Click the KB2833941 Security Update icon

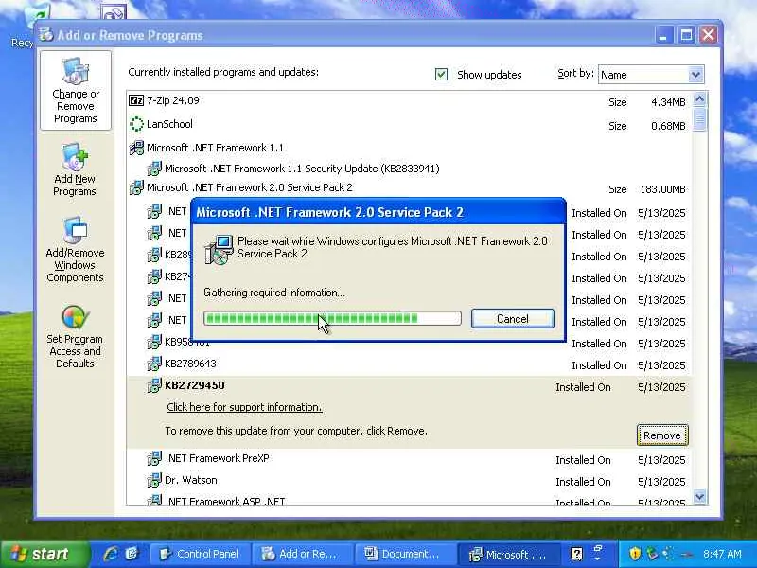pyautogui.click(x=154, y=169)
